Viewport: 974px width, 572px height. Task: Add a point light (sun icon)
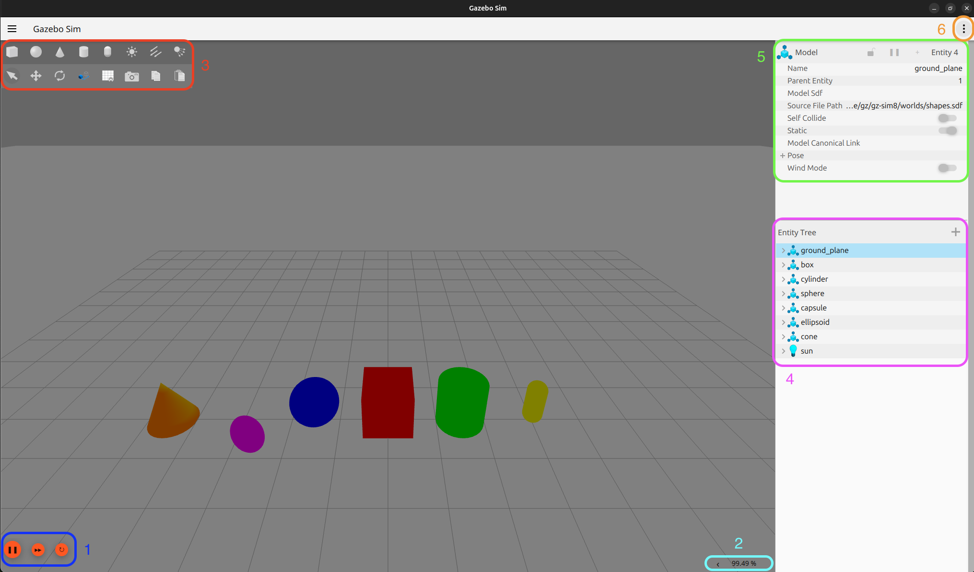click(131, 52)
